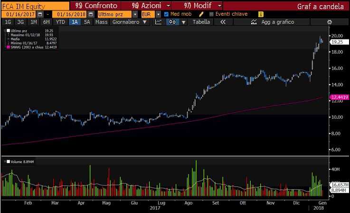Enable Eventi chiave checkbox
Screen dimensions: 350x213
pos(211,14)
